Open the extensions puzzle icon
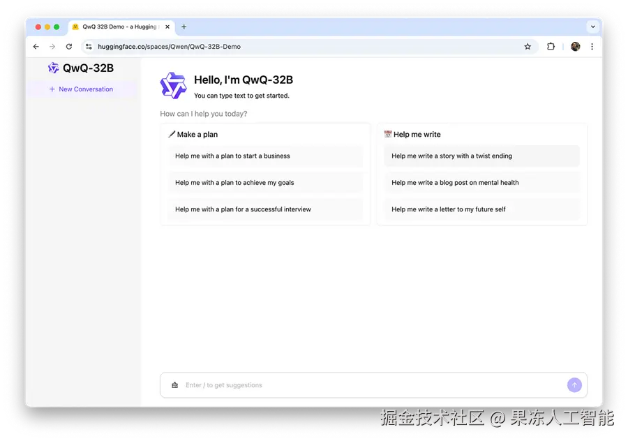 coord(551,47)
